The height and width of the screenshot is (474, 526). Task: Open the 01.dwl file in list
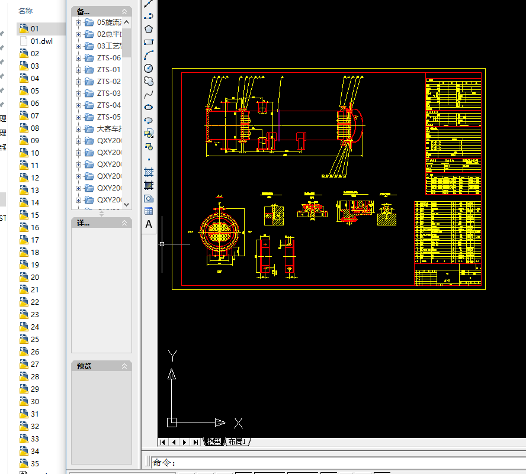point(41,41)
